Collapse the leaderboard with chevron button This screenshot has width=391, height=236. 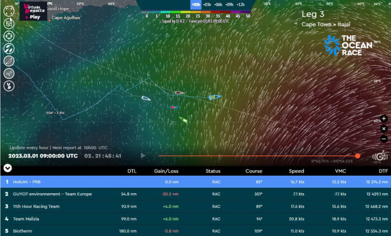8,168
